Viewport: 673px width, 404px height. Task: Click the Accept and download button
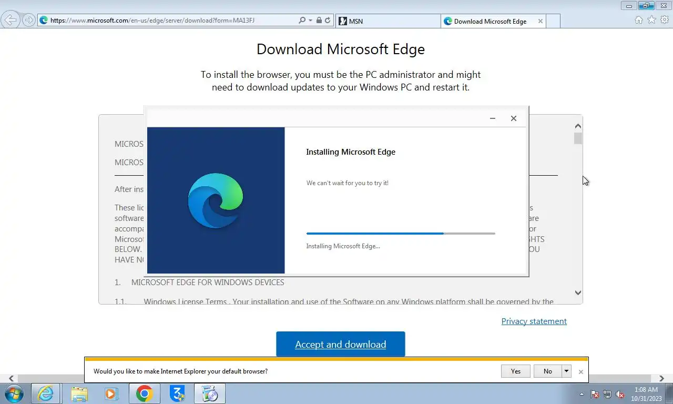point(341,344)
